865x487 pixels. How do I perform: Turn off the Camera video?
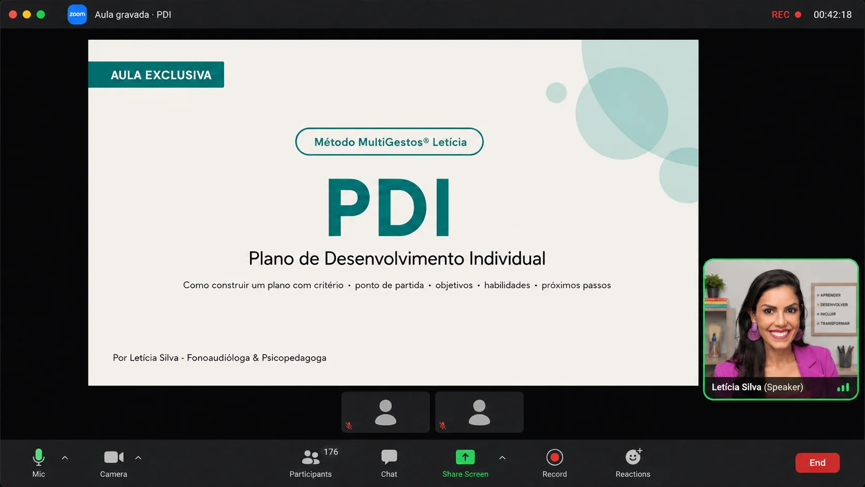coord(114,463)
